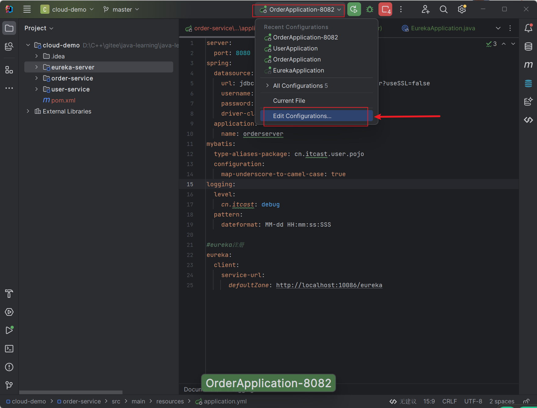This screenshot has height=408, width=537.
Task: Switch to EurekaApplication.java editor tab
Action: point(439,28)
